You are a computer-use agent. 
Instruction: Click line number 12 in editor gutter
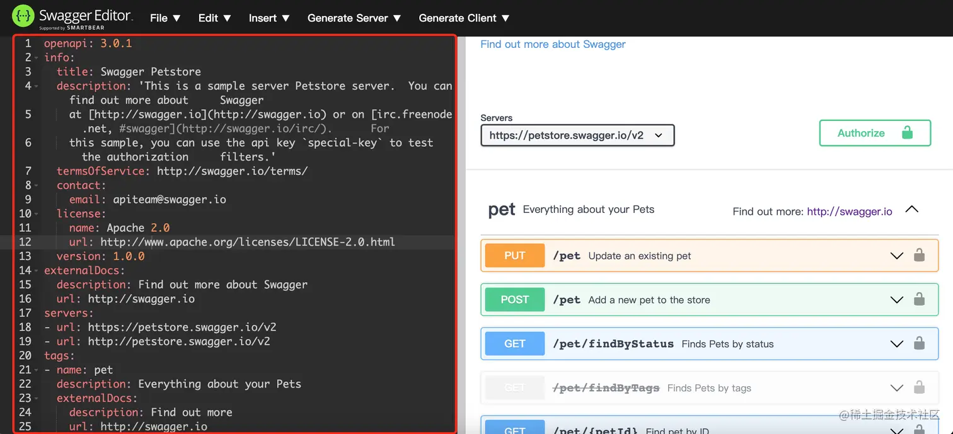pos(25,243)
